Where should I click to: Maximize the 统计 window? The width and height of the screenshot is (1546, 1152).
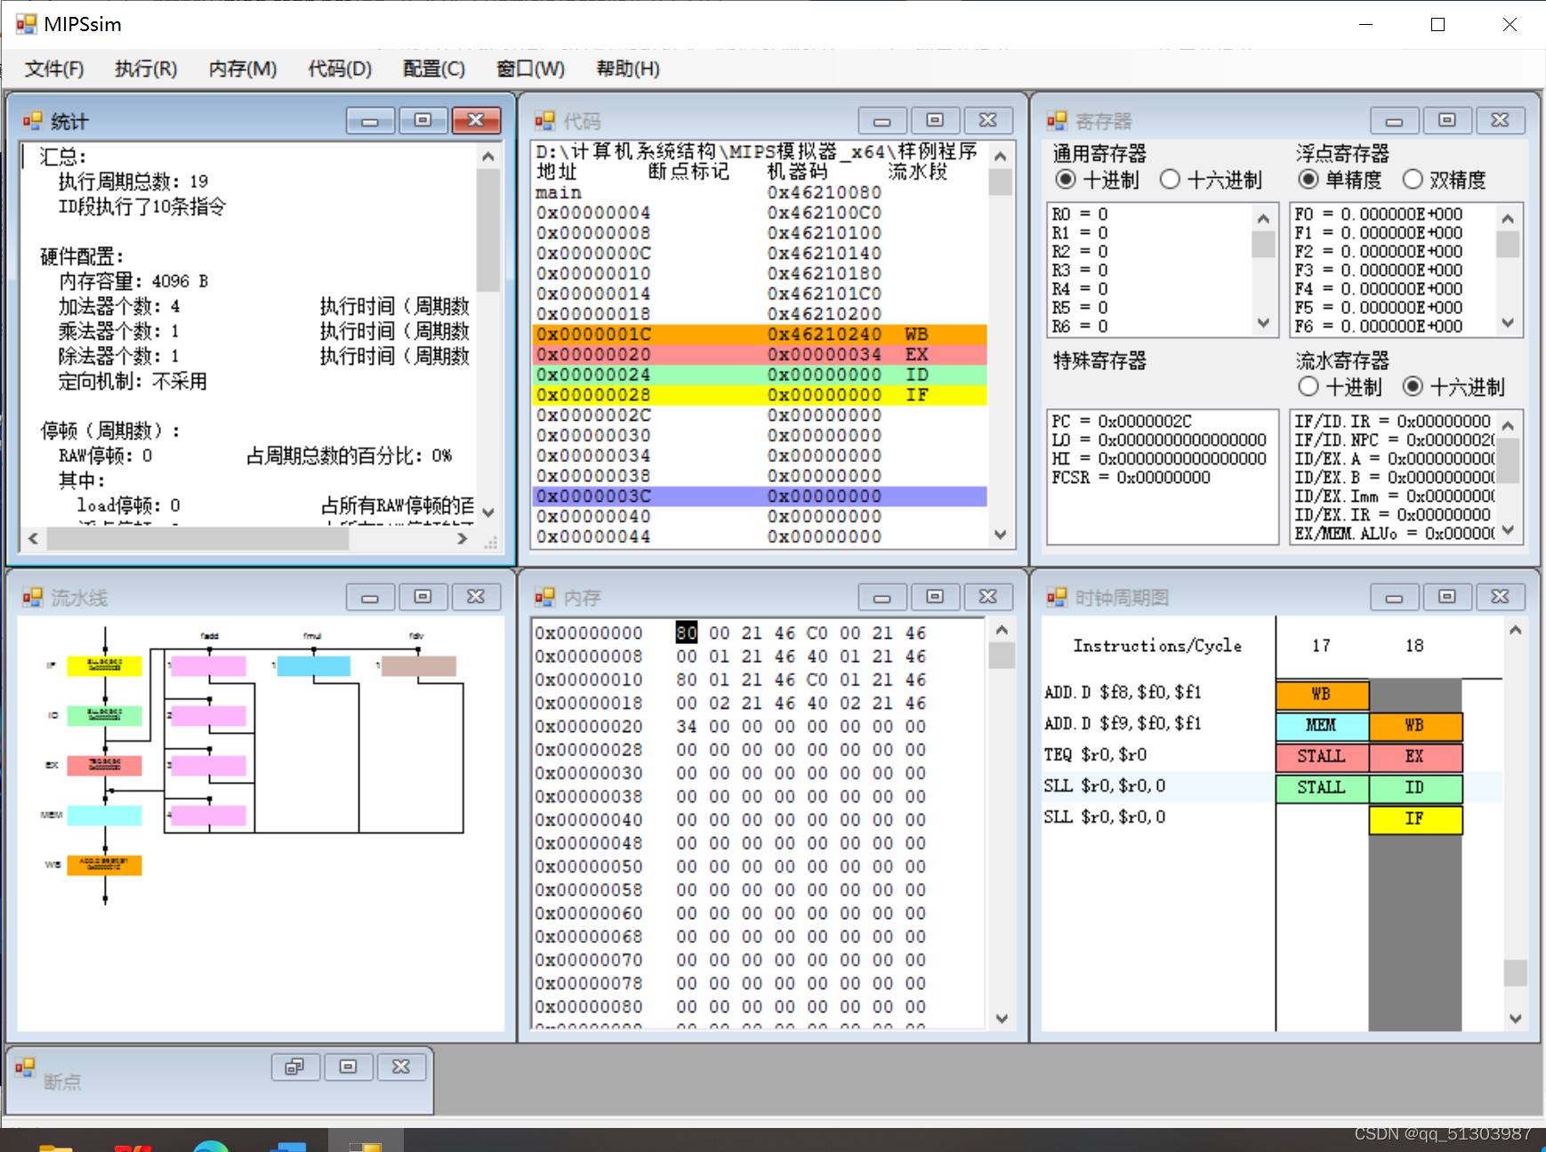pos(423,120)
